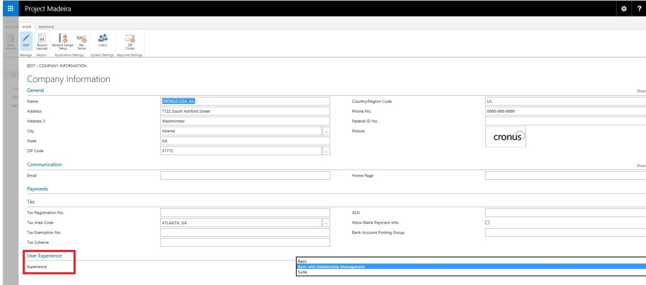This screenshot has width=646, height=285.
Task: Enable Allow Blank Payment Info. checkbox
Action: 487,223
